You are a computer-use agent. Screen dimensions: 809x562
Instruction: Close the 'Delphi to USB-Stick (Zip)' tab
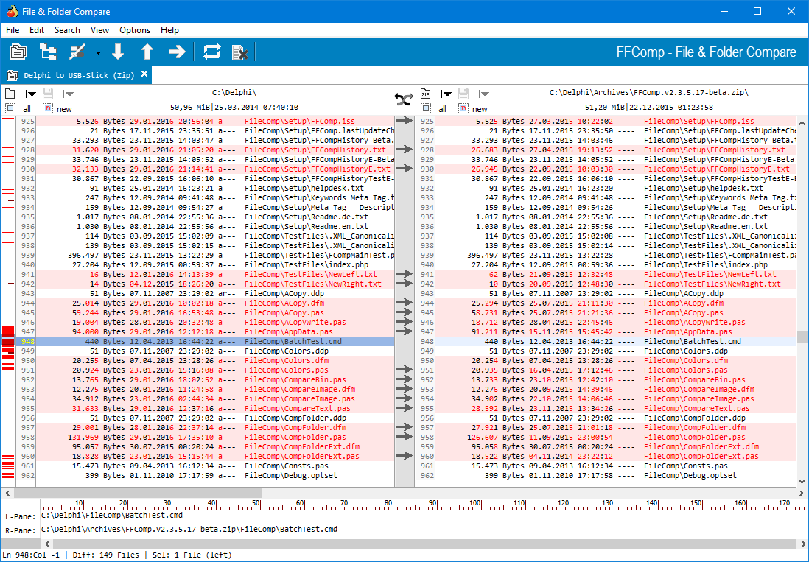pyautogui.click(x=144, y=74)
